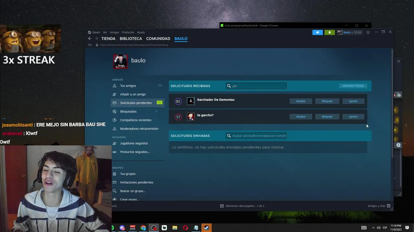Open Elementos descargados downloads status
The width and height of the screenshot is (414, 232).
(242, 206)
